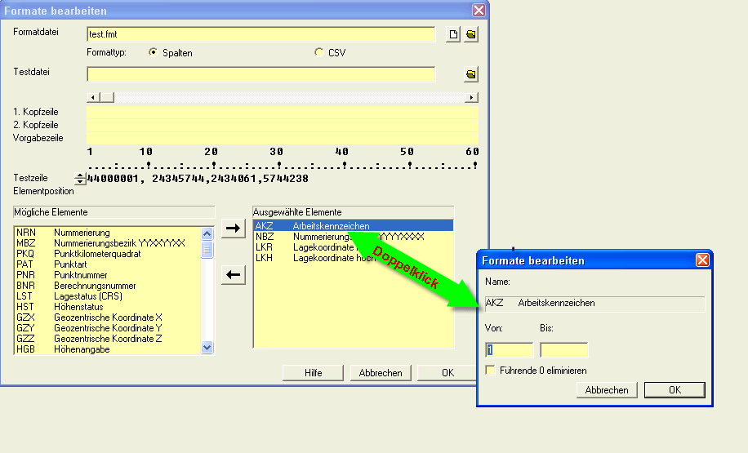748x453 pixels.
Task: Select the Spalten format type radio button
Action: 153,52
